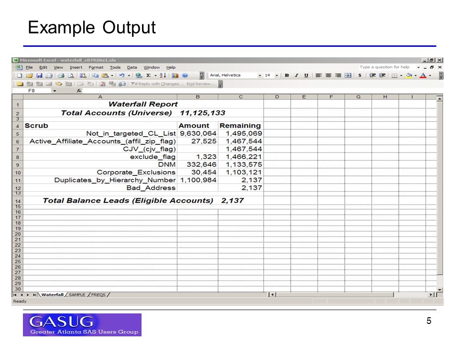The width and height of the screenshot is (459, 344).
Task: Select the row 14 header
Action: pyautogui.click(x=18, y=201)
